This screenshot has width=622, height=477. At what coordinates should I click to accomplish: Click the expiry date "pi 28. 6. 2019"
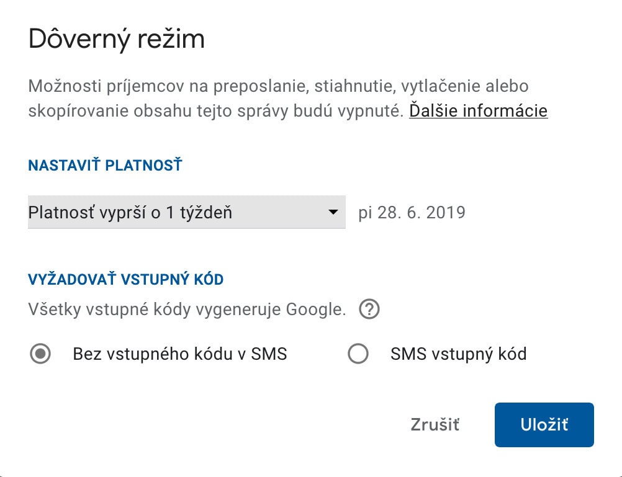coord(412,213)
